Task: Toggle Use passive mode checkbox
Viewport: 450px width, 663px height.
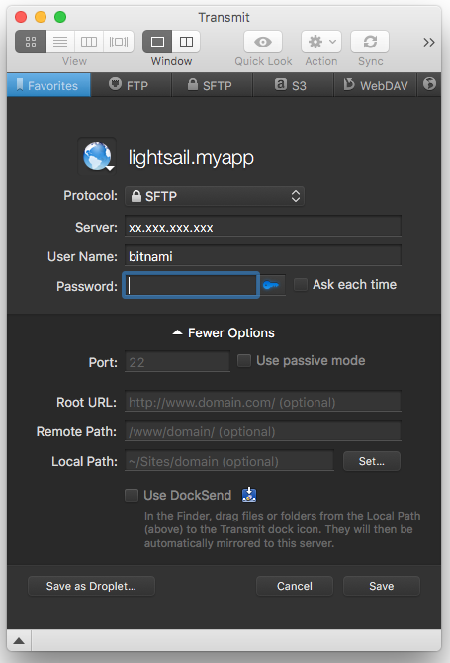Action: [x=244, y=360]
